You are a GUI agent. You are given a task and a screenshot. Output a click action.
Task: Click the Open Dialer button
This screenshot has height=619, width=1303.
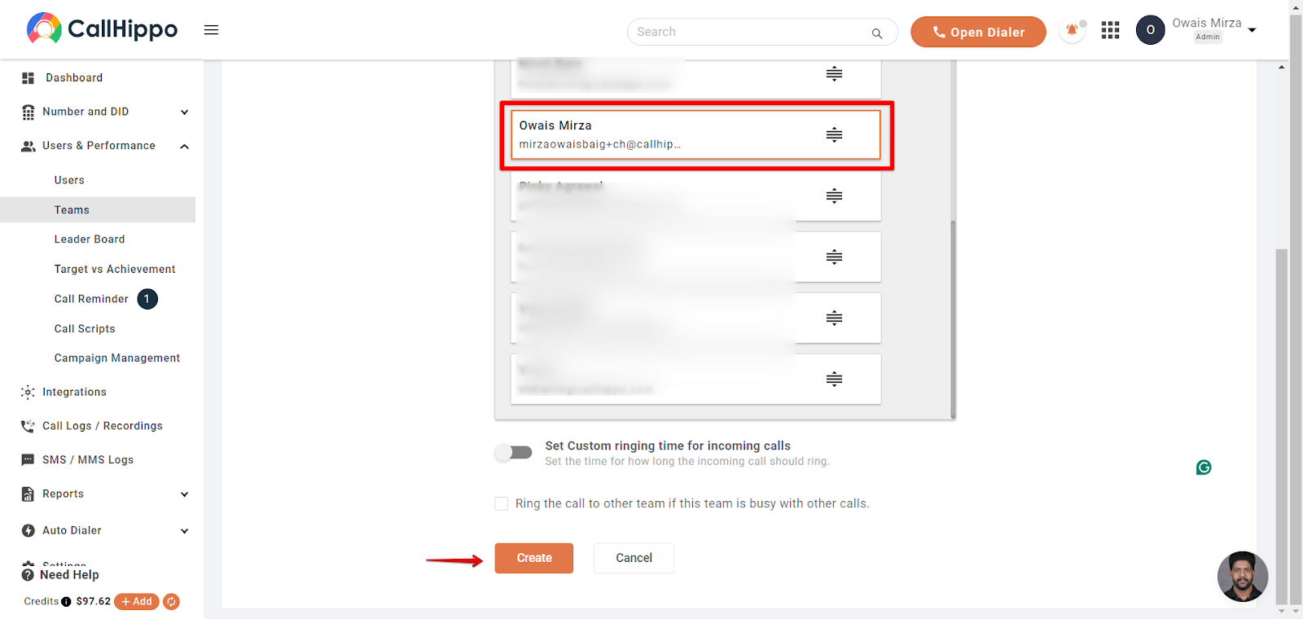[x=978, y=32]
